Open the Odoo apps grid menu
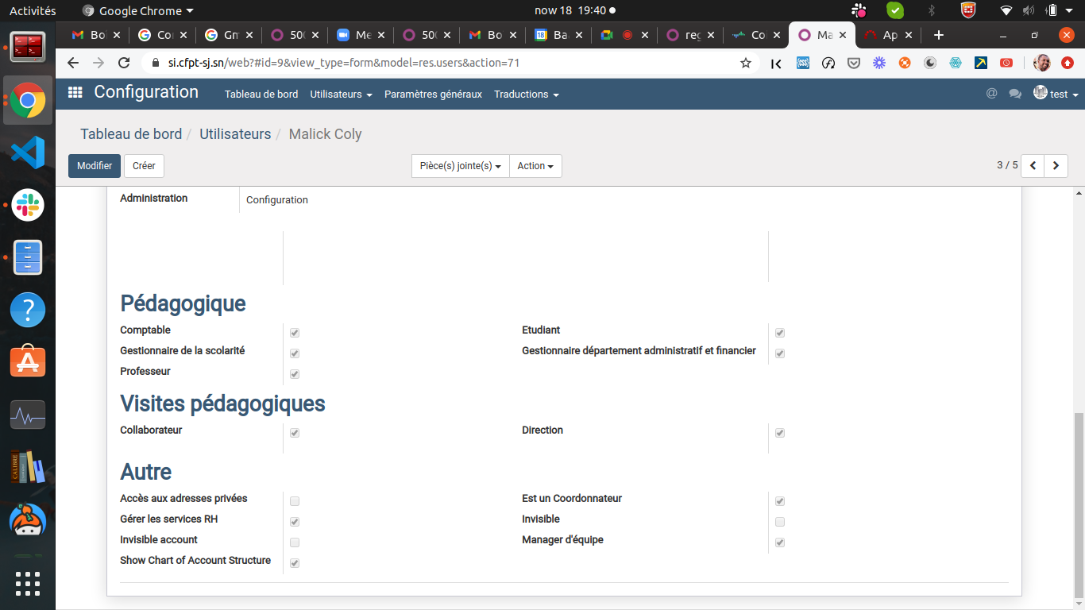This screenshot has height=610, width=1085. [75, 93]
